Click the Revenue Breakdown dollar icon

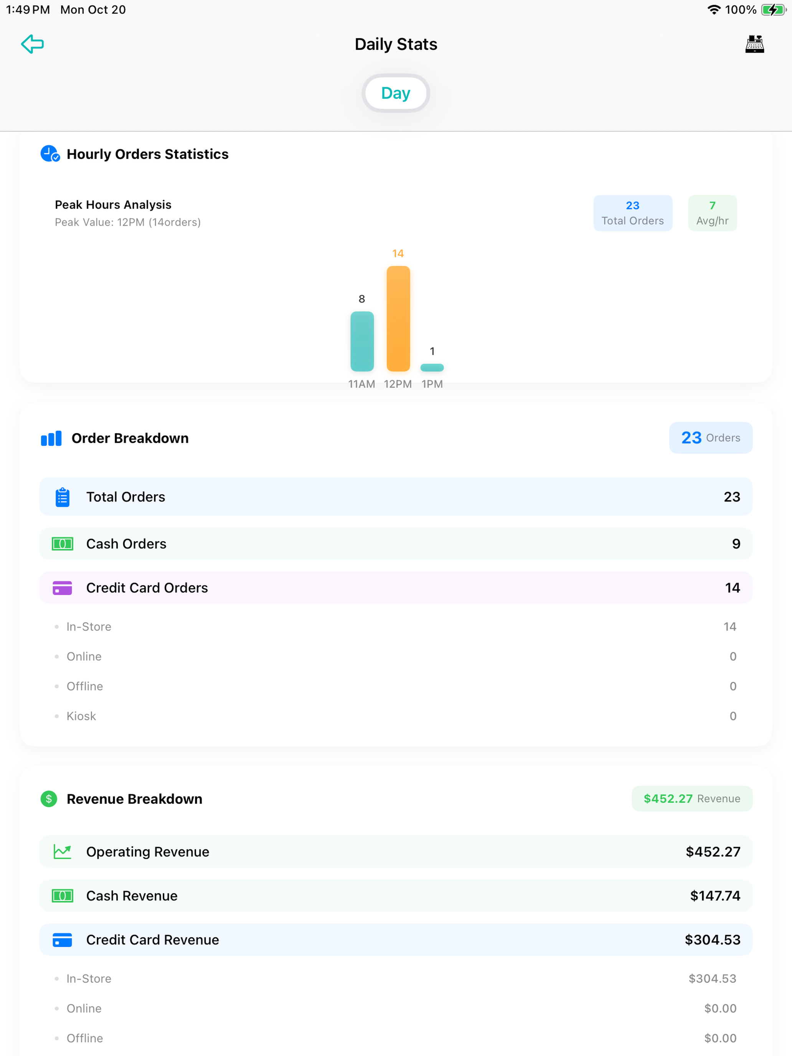[x=49, y=799]
